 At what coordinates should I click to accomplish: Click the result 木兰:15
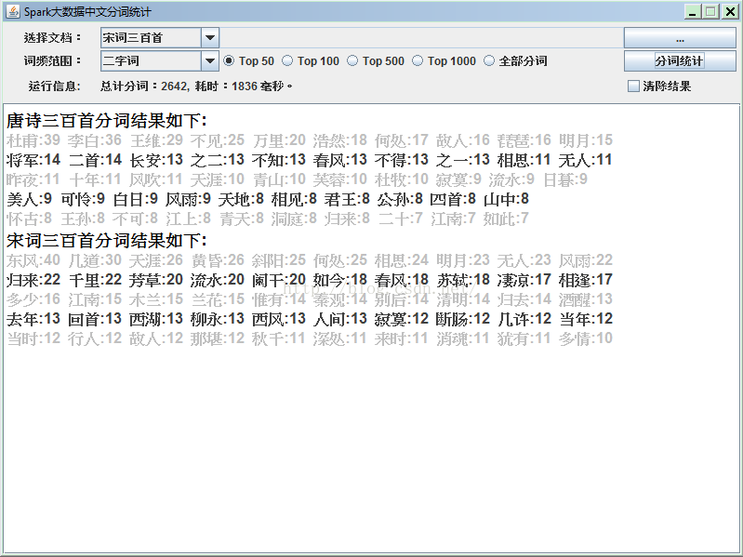(156, 299)
